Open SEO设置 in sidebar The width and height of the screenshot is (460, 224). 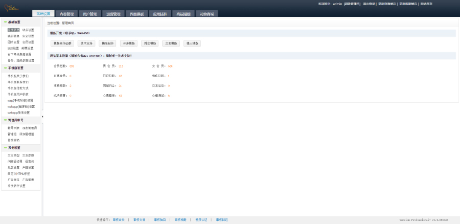(13, 48)
